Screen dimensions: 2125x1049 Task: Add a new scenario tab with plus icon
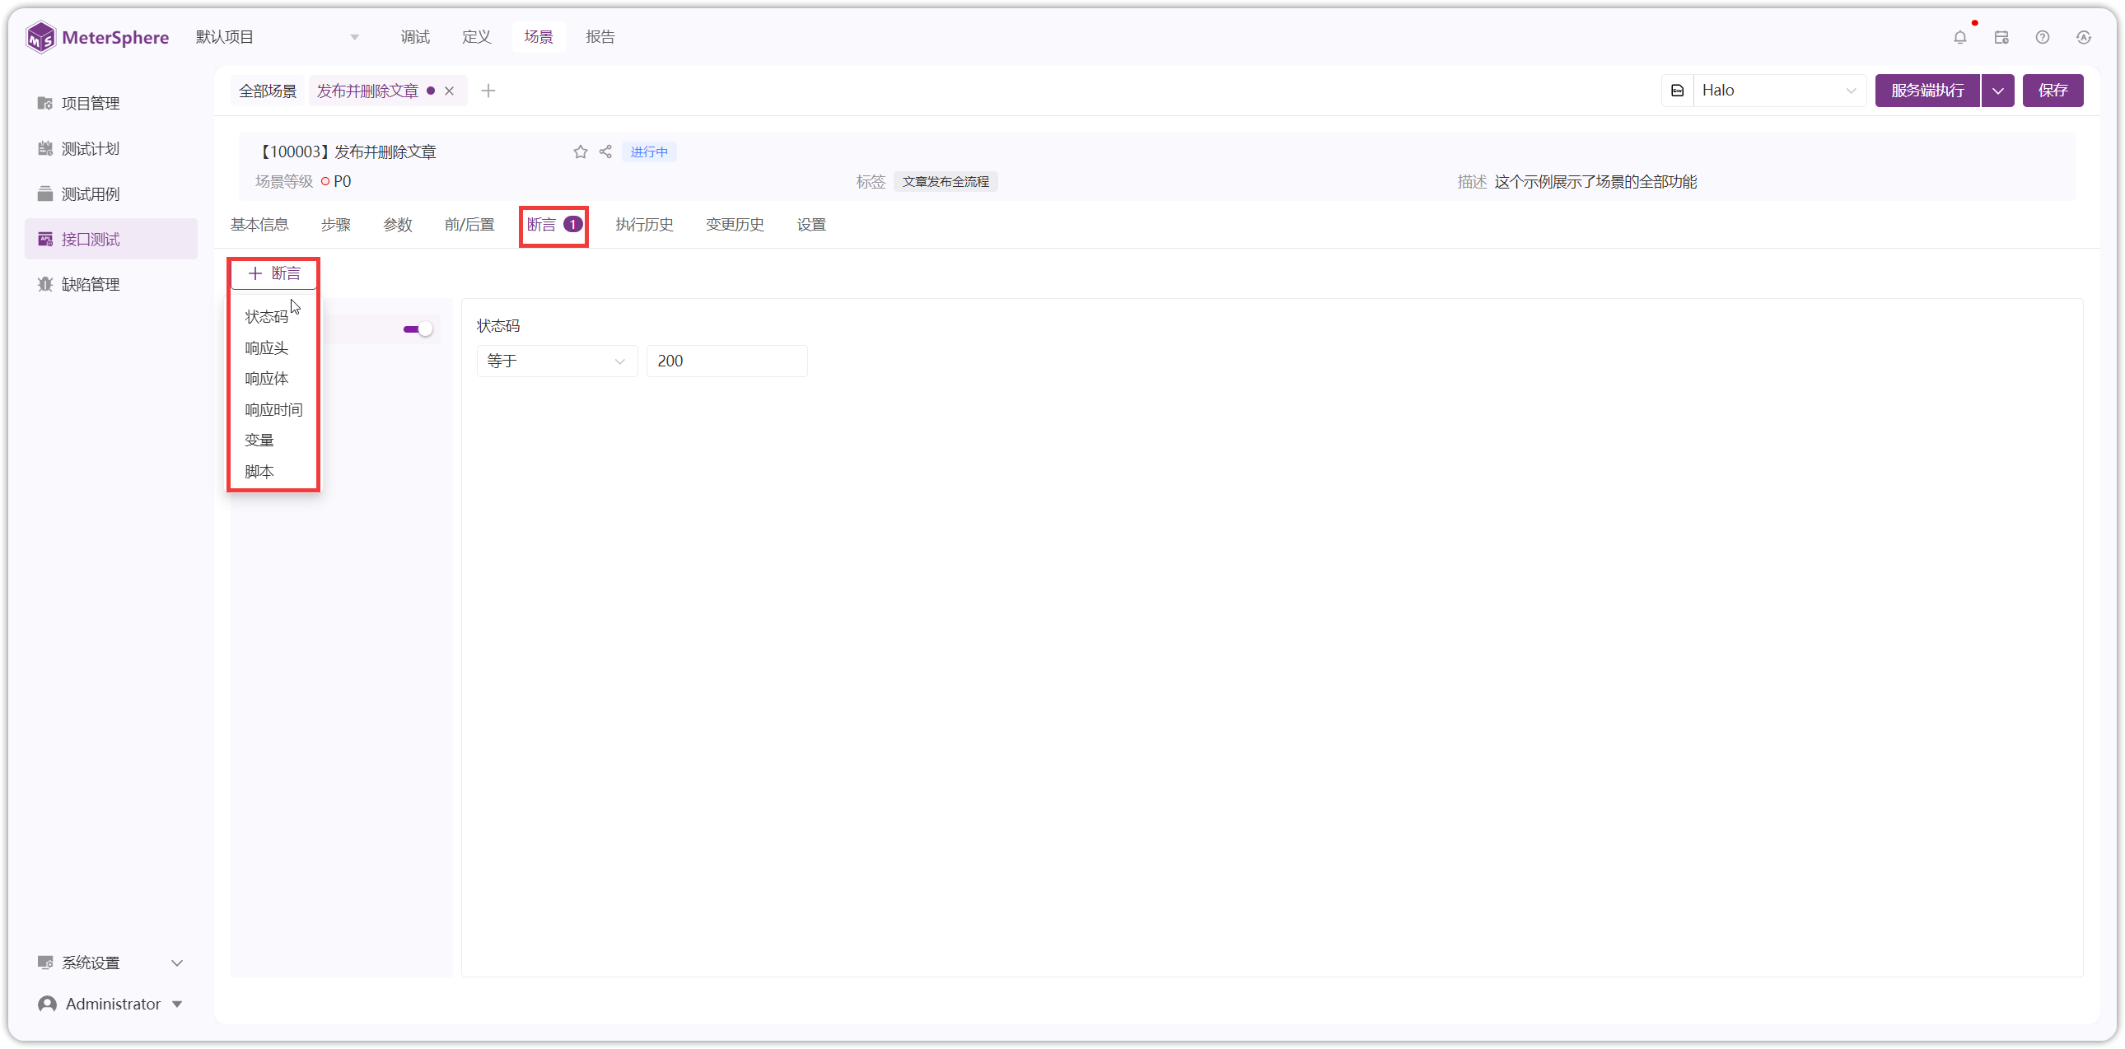[488, 91]
